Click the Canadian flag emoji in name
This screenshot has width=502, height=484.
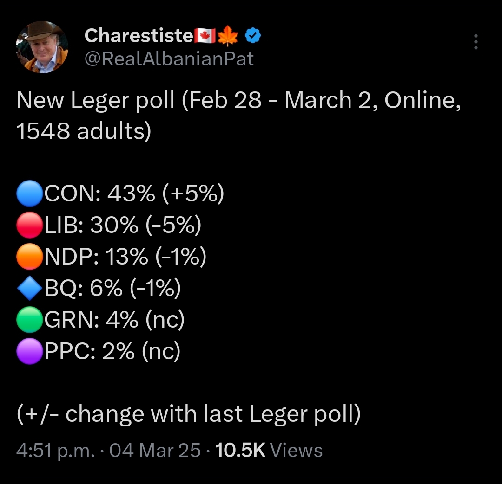click(x=205, y=35)
